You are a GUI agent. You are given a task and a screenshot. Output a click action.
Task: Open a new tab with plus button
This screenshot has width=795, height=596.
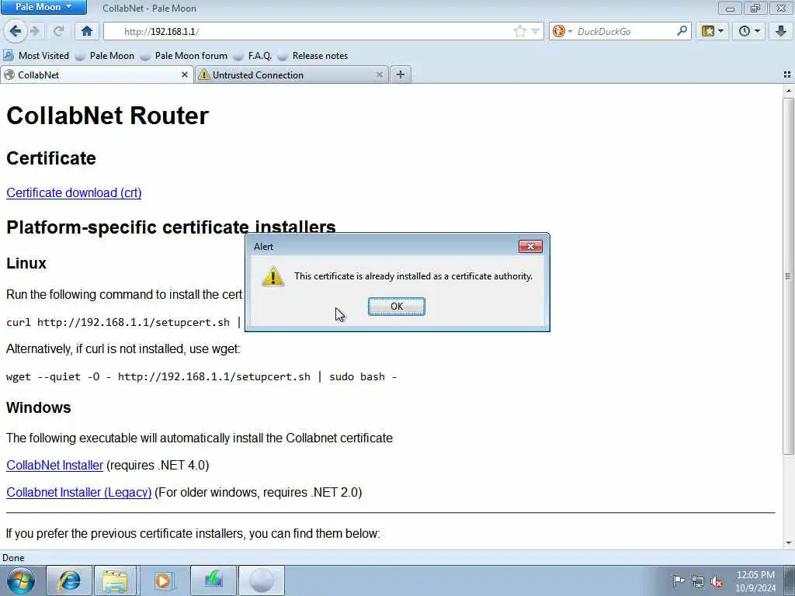[401, 75]
